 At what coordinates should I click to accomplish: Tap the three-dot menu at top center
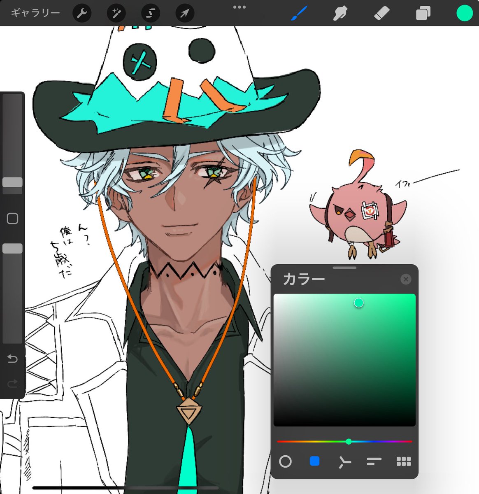tap(239, 7)
